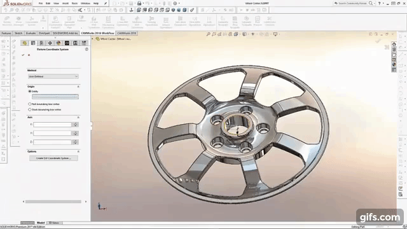Open the Insert menu
407x229 pixels.
(x=66, y=3)
